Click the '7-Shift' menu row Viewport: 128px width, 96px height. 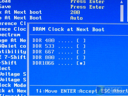click(x=13, y=57)
